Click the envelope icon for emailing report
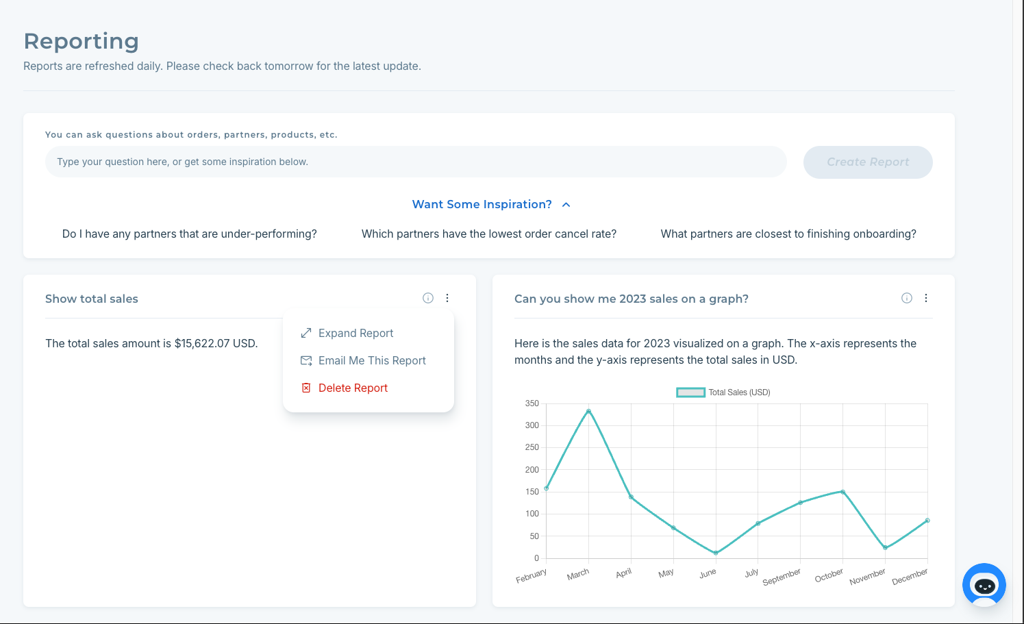Screen dimensions: 1024x624 coord(306,361)
